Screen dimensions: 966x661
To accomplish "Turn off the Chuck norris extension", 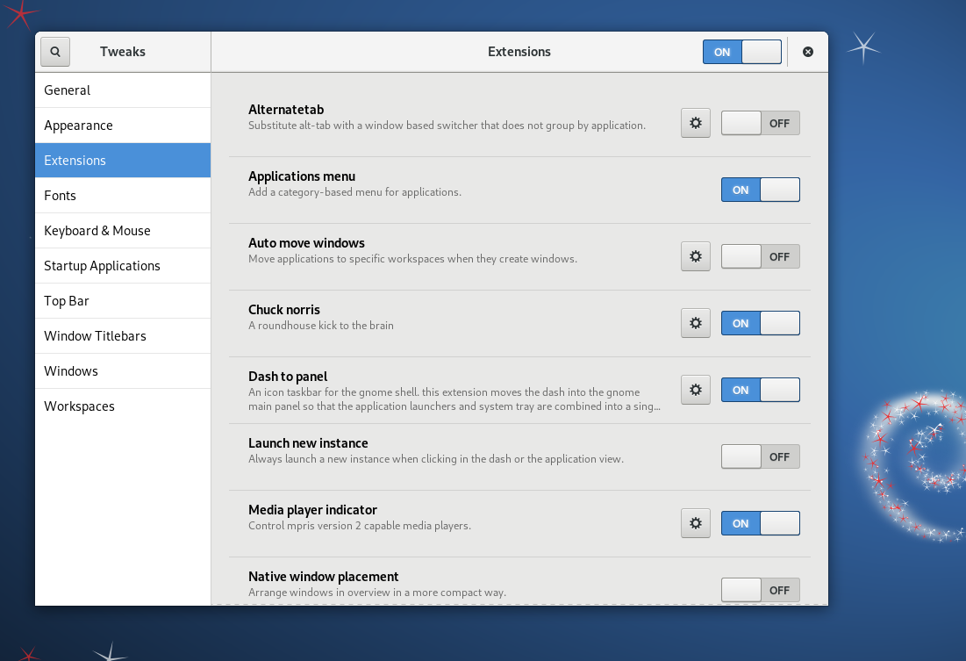I will (x=760, y=323).
